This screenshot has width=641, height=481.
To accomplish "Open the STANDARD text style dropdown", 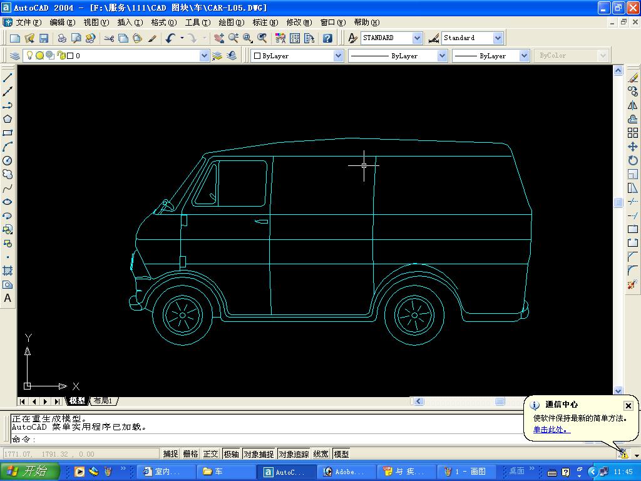I will coord(417,38).
